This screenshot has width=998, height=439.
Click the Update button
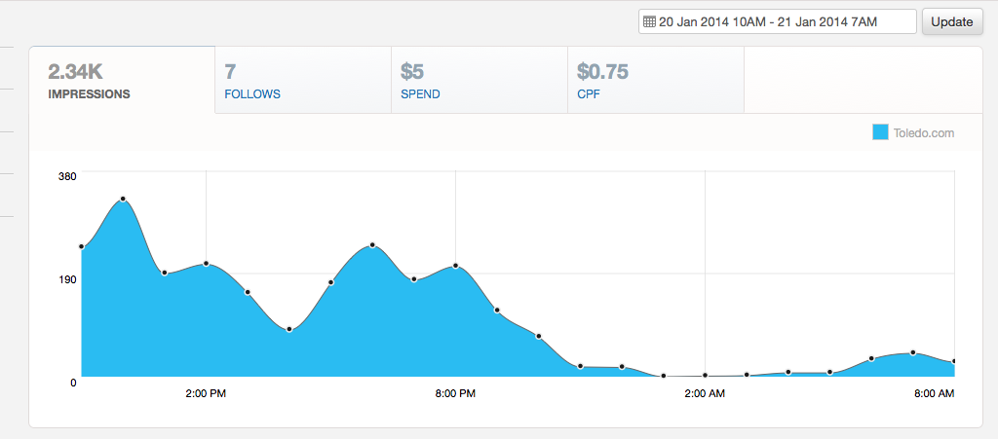point(952,21)
